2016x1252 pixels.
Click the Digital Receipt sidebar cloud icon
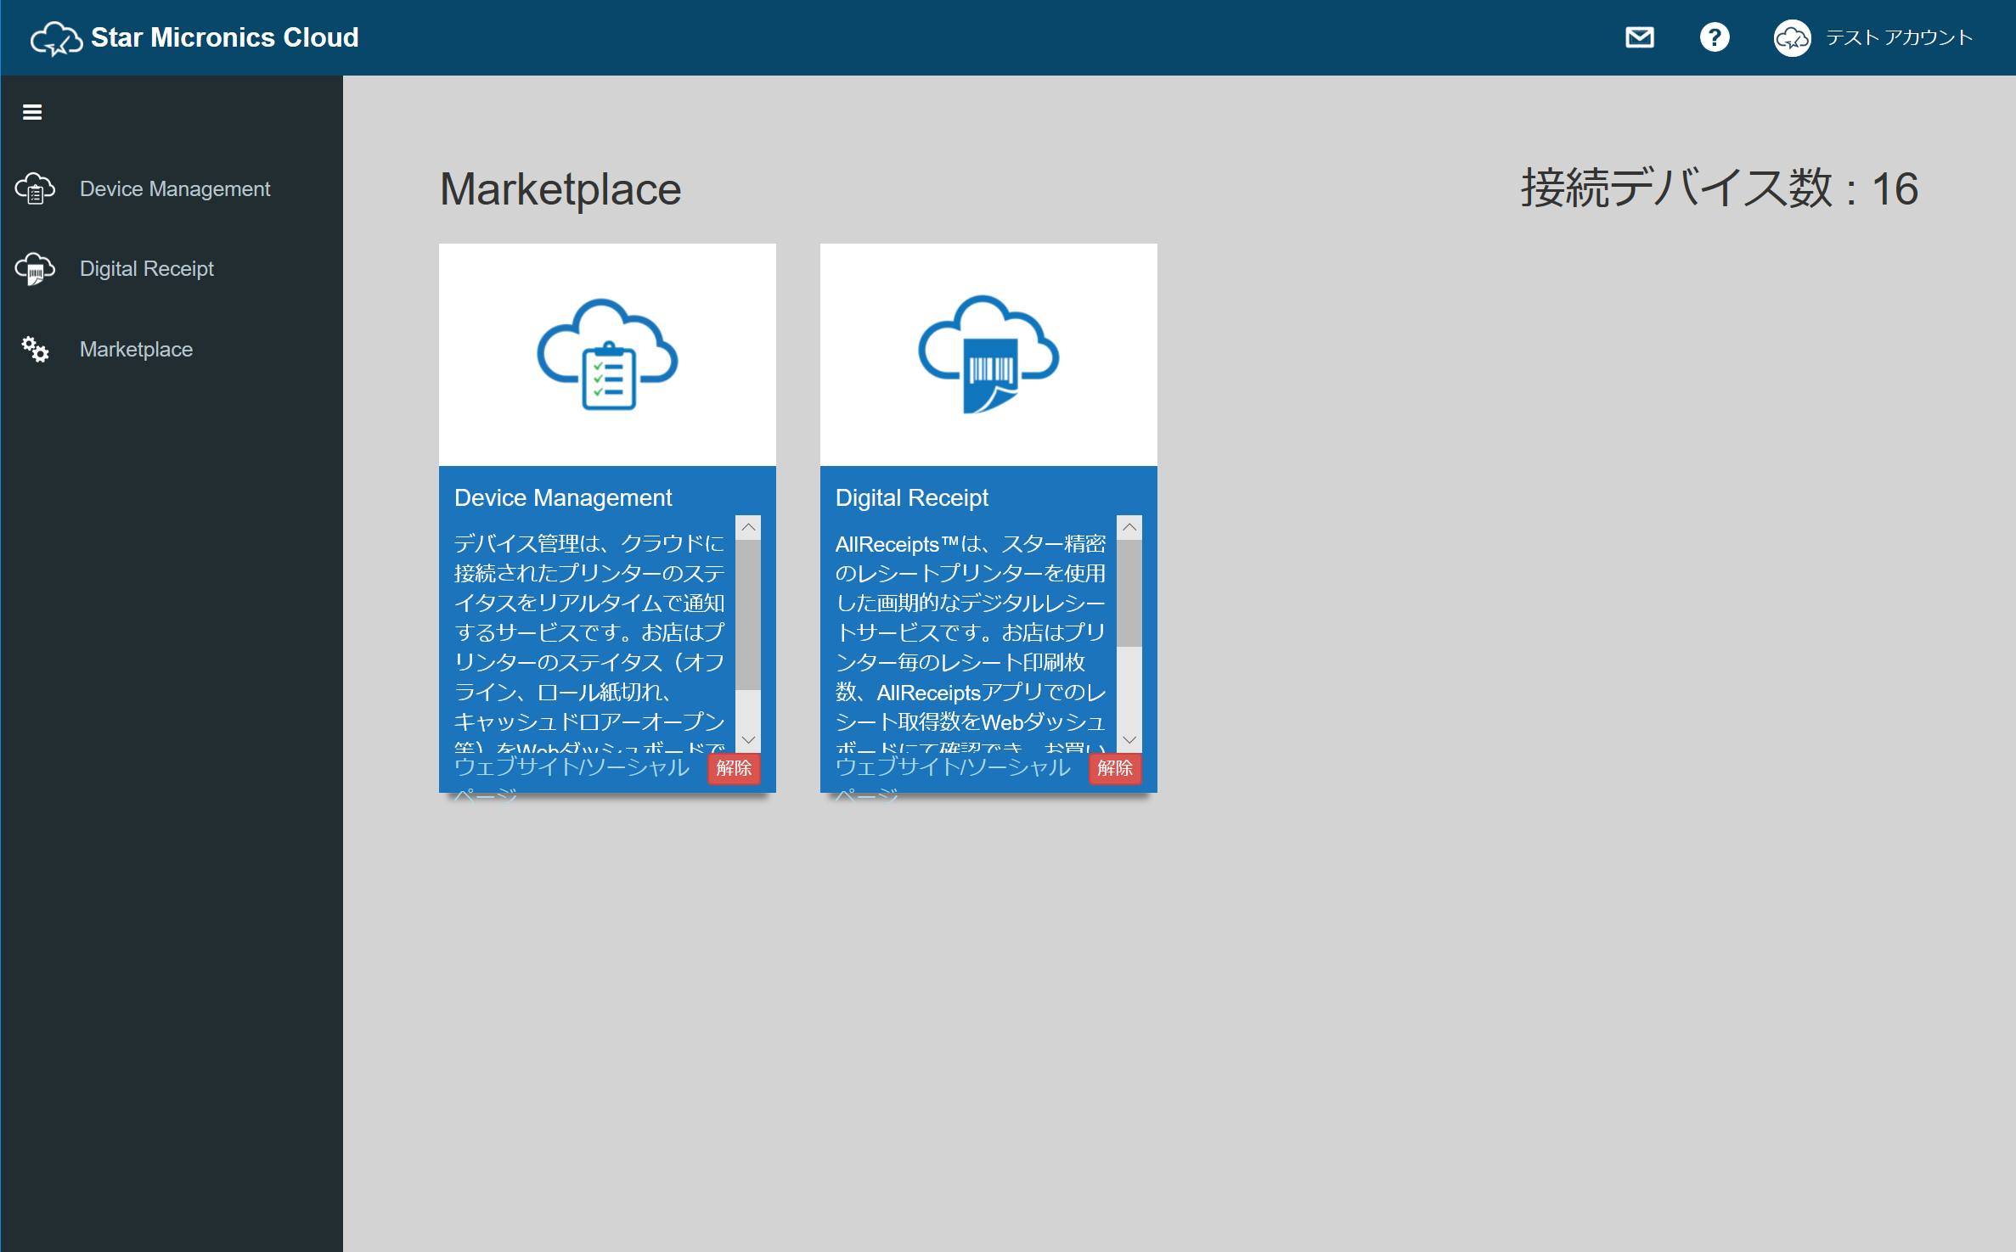click(x=35, y=268)
